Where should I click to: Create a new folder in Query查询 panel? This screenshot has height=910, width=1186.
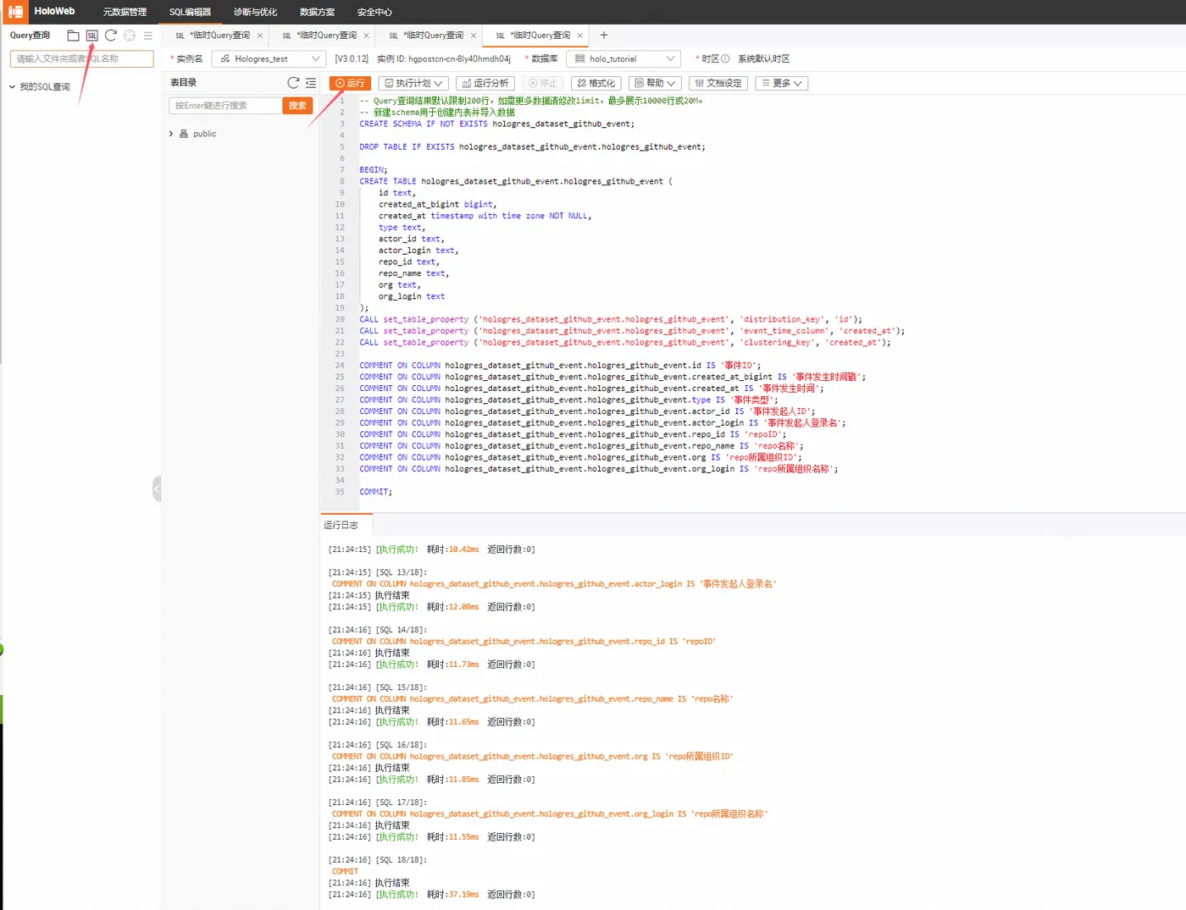73,36
